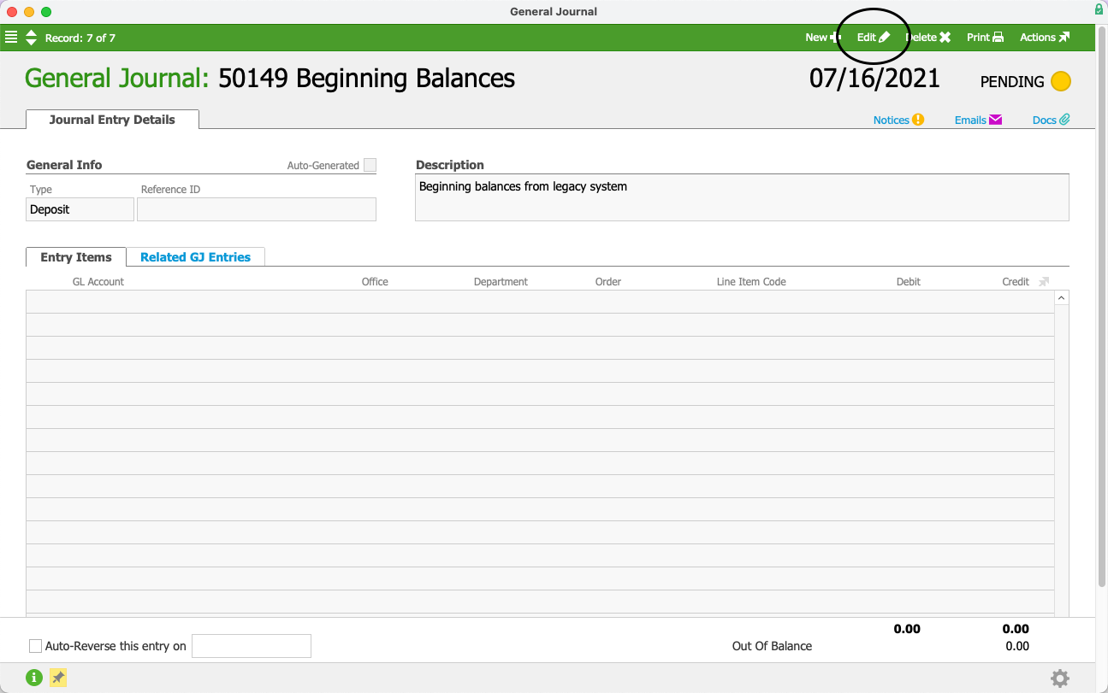Click the green info icon
1108x693 pixels.
34,678
